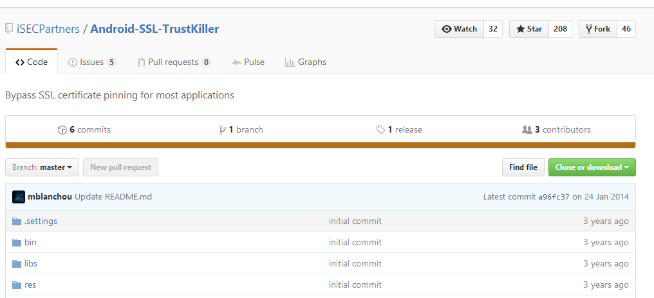Viewport: 654px width, 298px height.
Task: Click the commits history clock icon
Action: pos(62,130)
